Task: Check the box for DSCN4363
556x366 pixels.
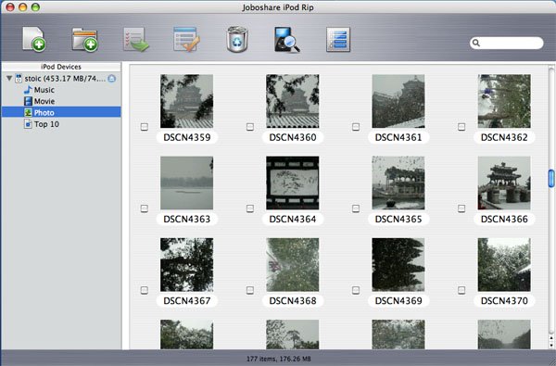Action: 144,208
